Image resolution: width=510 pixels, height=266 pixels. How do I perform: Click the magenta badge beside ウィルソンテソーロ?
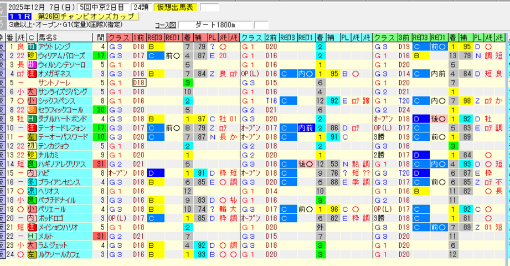pos(32,65)
